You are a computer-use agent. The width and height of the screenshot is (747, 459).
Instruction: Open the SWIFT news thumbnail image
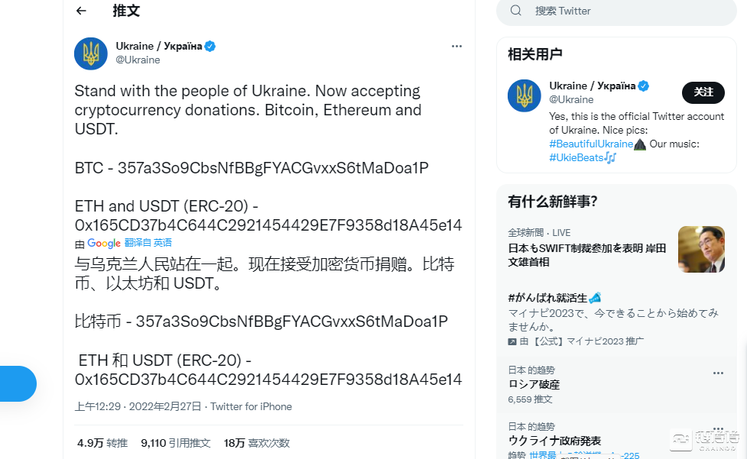(701, 249)
